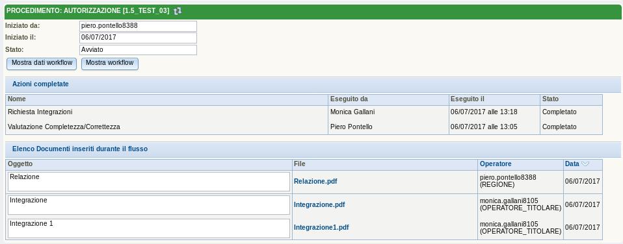Click the Piero Pontello executor cell

388,127
